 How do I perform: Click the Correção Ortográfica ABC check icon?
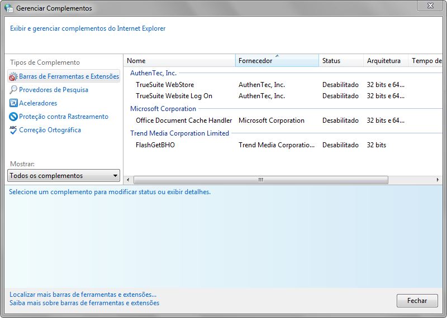pos(13,130)
